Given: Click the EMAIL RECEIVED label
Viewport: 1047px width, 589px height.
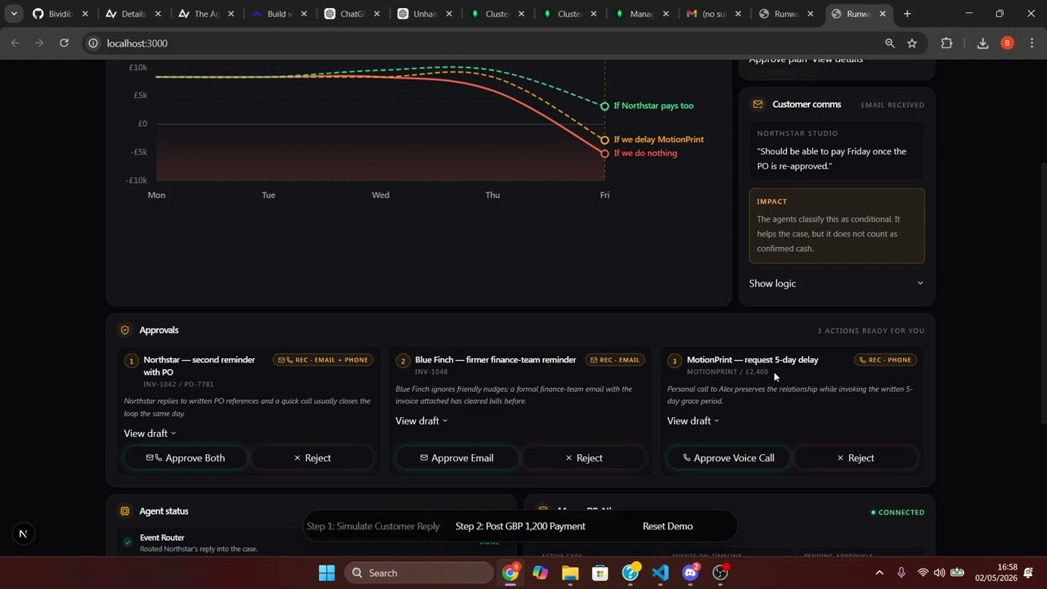Looking at the screenshot, I should coord(892,105).
